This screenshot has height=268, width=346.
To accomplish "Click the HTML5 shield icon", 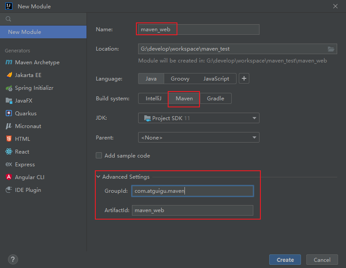I will pos(9,139).
